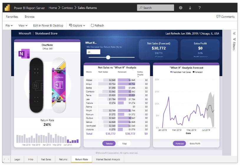The image size is (240, 165).
Task: Click the Power BI logo icon
Action: pyautogui.click(x=7, y=8)
